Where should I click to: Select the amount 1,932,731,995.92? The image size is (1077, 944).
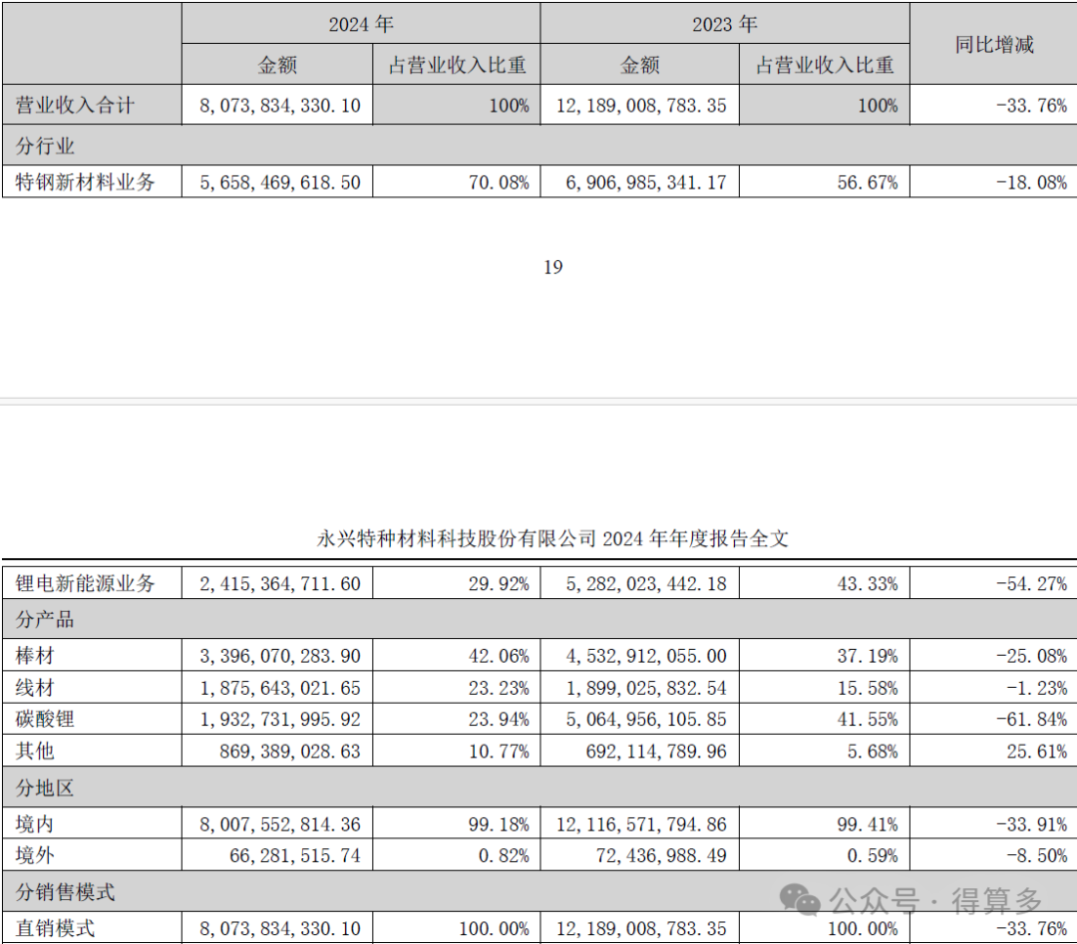(x=280, y=720)
